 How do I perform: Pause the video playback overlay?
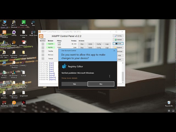pos(169,111)
